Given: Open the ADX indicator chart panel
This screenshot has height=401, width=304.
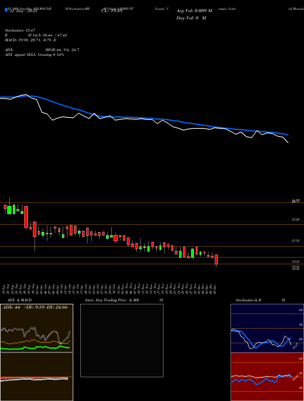Looking at the screenshot, I should point(36,328).
